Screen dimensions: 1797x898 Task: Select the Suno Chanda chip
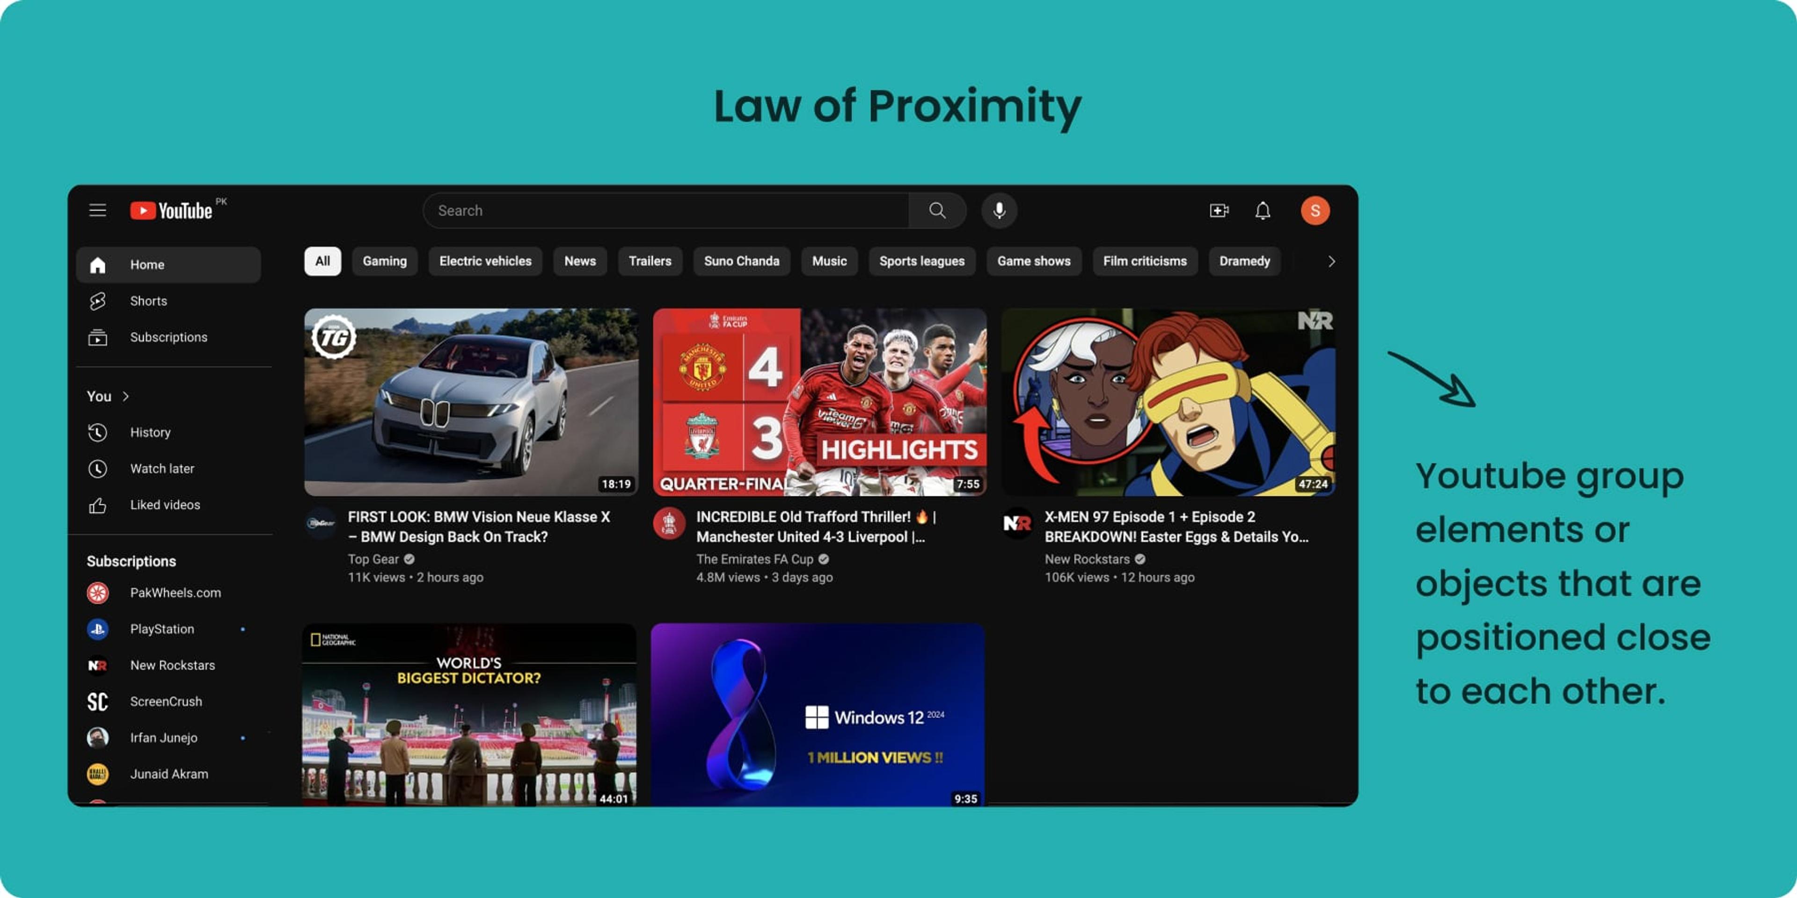pos(741,261)
